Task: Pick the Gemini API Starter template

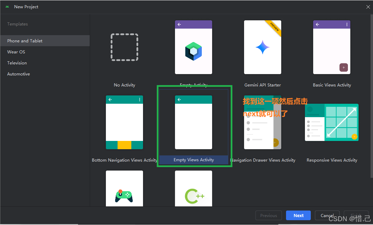Action: pyautogui.click(x=263, y=47)
